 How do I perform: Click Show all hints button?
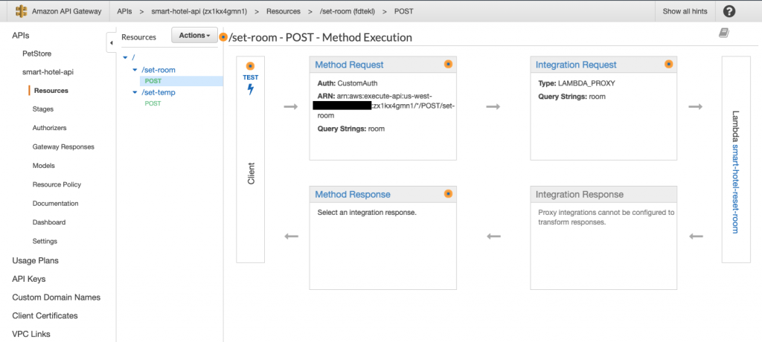(x=685, y=11)
